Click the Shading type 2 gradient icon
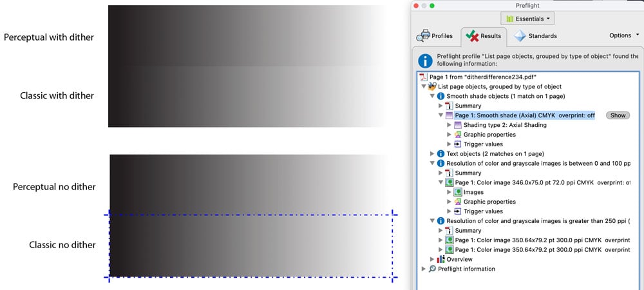644x290 pixels. coord(458,125)
